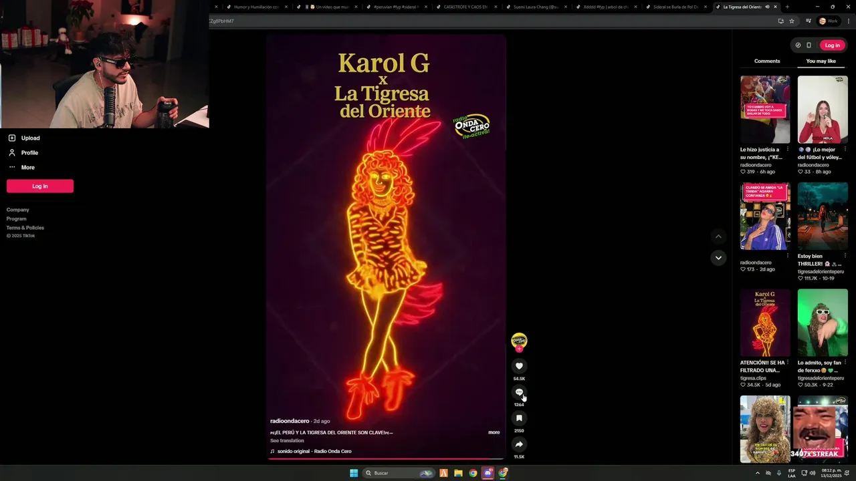856x481 pixels.
Task: Open File Explorer from taskbar
Action: 458,473
